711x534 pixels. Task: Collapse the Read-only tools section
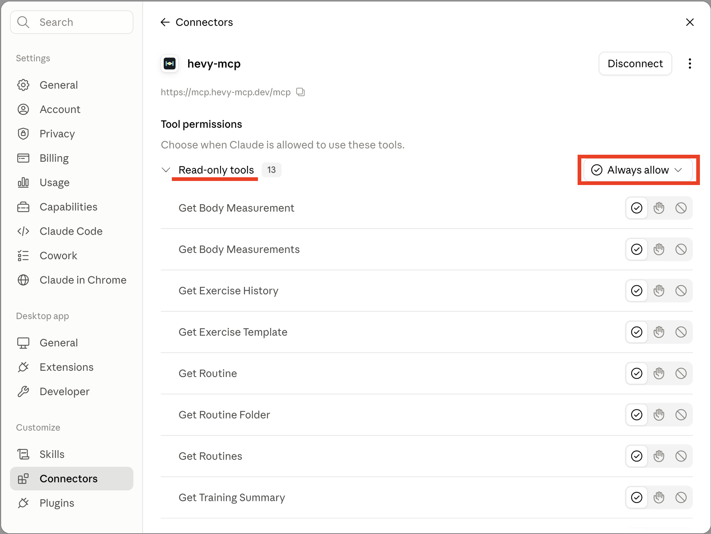pyautogui.click(x=166, y=170)
